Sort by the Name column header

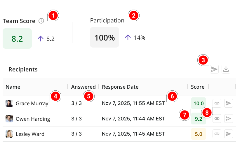click(13, 87)
